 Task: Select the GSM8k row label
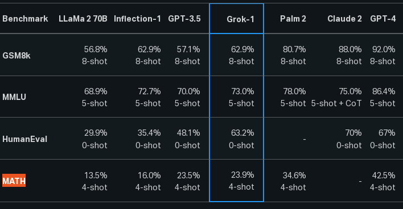(x=17, y=56)
